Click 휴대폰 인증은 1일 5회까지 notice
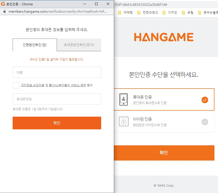218x193 pixels. [x=38, y=109]
